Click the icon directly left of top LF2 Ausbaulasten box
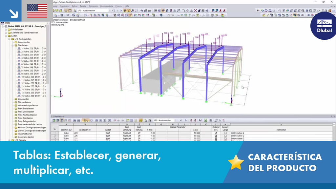The height and width of the screenshot is (189, 336). 75,10
